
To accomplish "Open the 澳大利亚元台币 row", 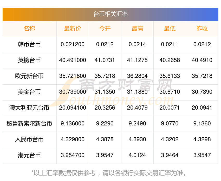I will pyautogui.click(x=29, y=108).
